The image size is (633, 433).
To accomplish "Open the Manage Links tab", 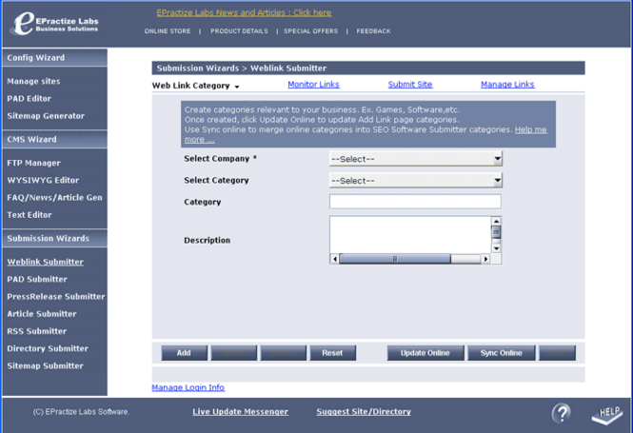I will (507, 85).
